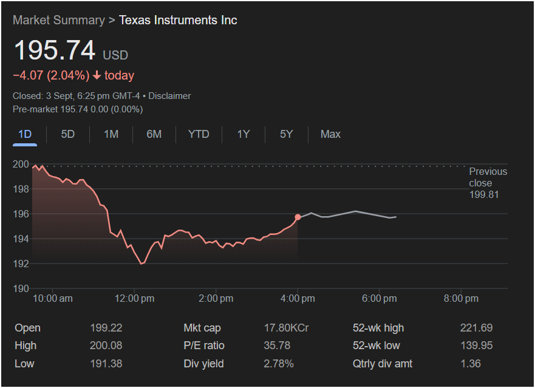Screen dimensions: 535x388
Task: Select the 1Y time range
Action: click(244, 134)
